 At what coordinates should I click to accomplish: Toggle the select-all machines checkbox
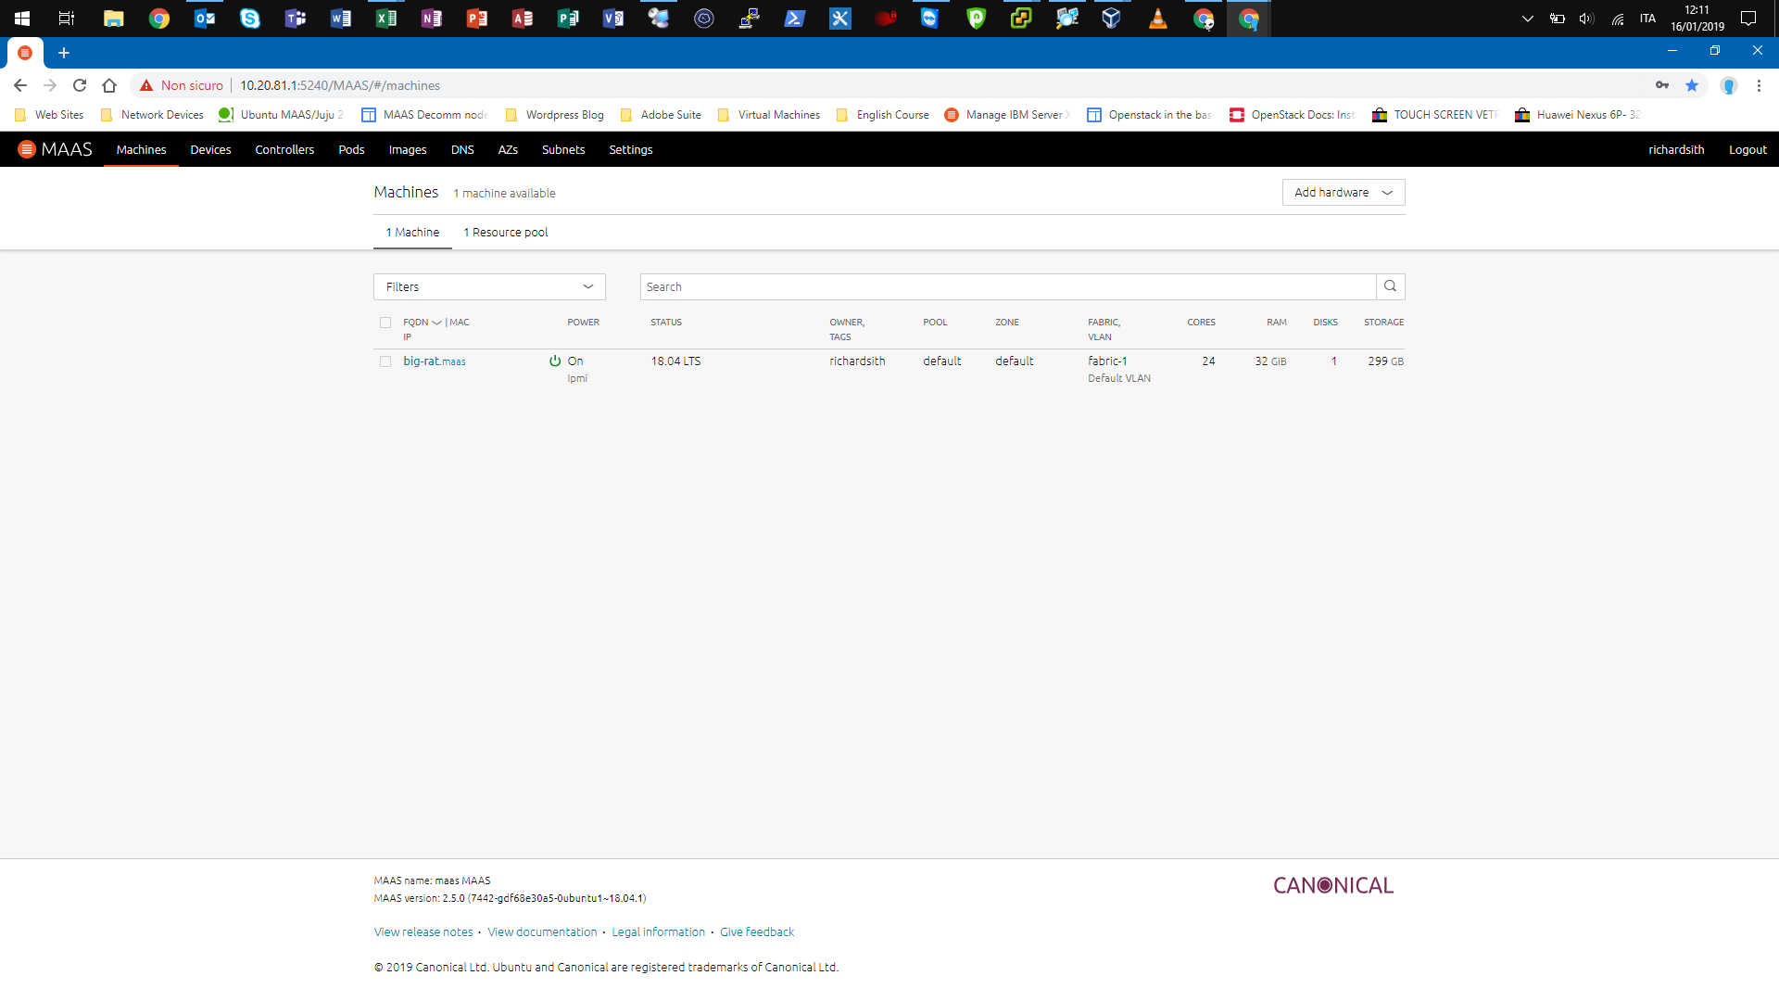click(385, 323)
